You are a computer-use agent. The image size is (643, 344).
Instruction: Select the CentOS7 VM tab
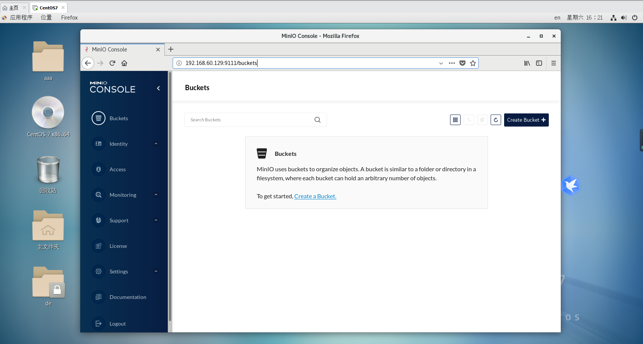(x=48, y=8)
